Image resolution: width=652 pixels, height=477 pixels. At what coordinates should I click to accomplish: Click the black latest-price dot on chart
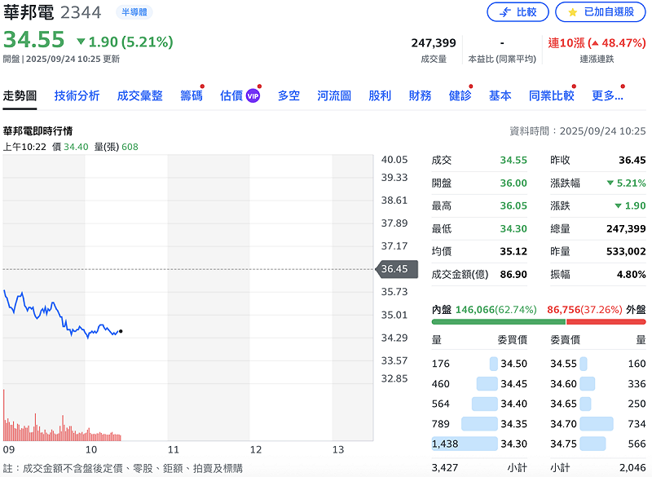coord(121,331)
